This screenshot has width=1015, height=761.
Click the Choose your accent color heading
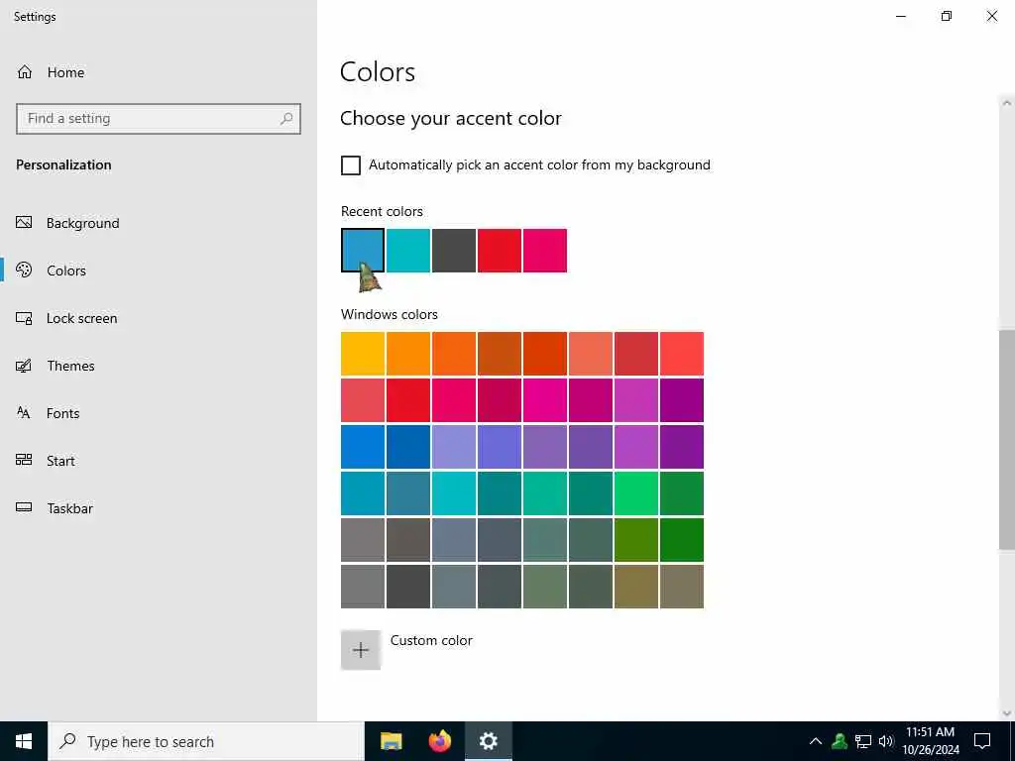tap(451, 119)
